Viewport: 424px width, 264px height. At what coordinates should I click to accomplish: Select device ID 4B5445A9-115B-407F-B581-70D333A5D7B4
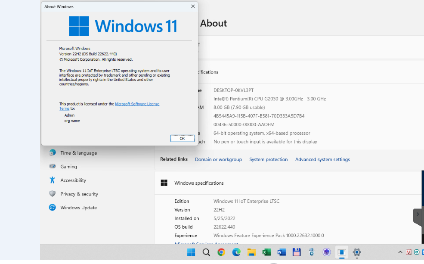point(259,116)
